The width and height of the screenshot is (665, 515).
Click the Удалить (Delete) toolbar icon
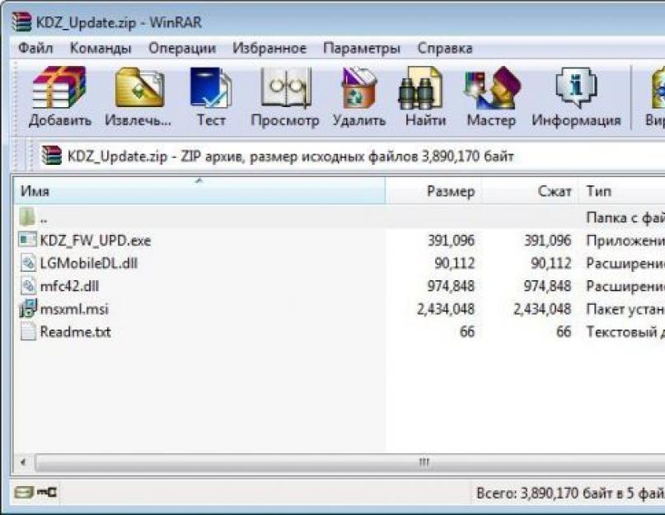pyautogui.click(x=359, y=87)
